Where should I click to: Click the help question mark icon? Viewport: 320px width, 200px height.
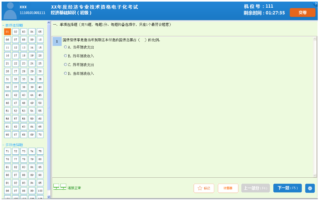pos(316,4)
